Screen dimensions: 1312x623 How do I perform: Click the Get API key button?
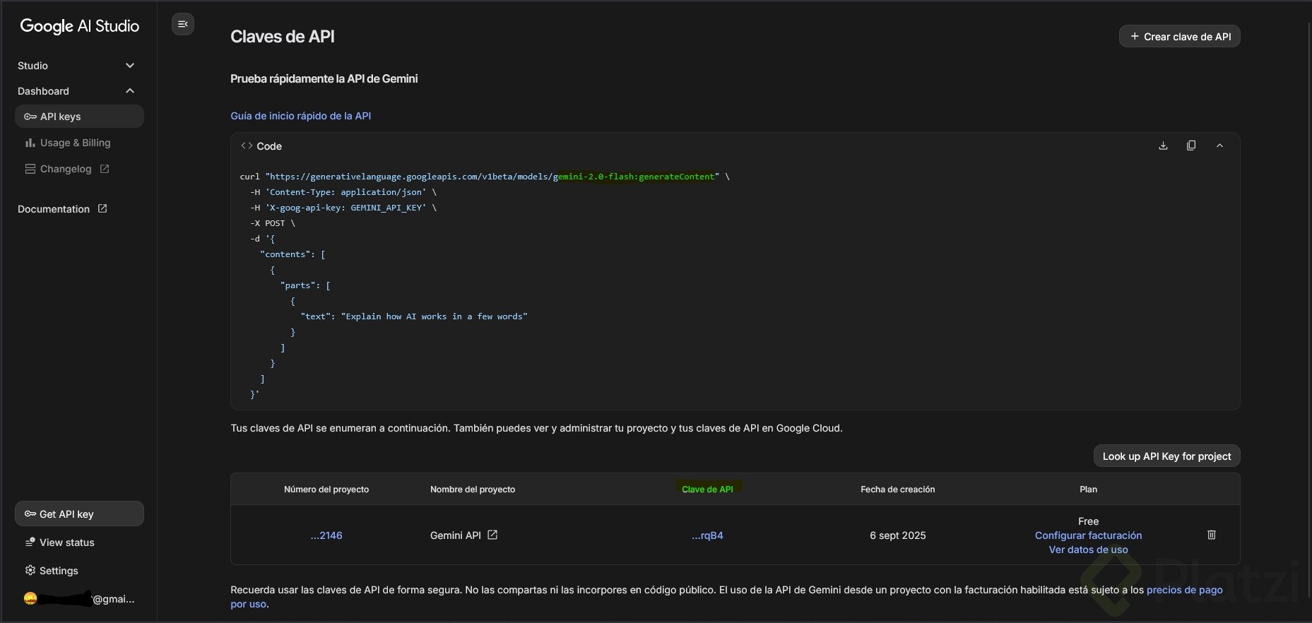79,514
